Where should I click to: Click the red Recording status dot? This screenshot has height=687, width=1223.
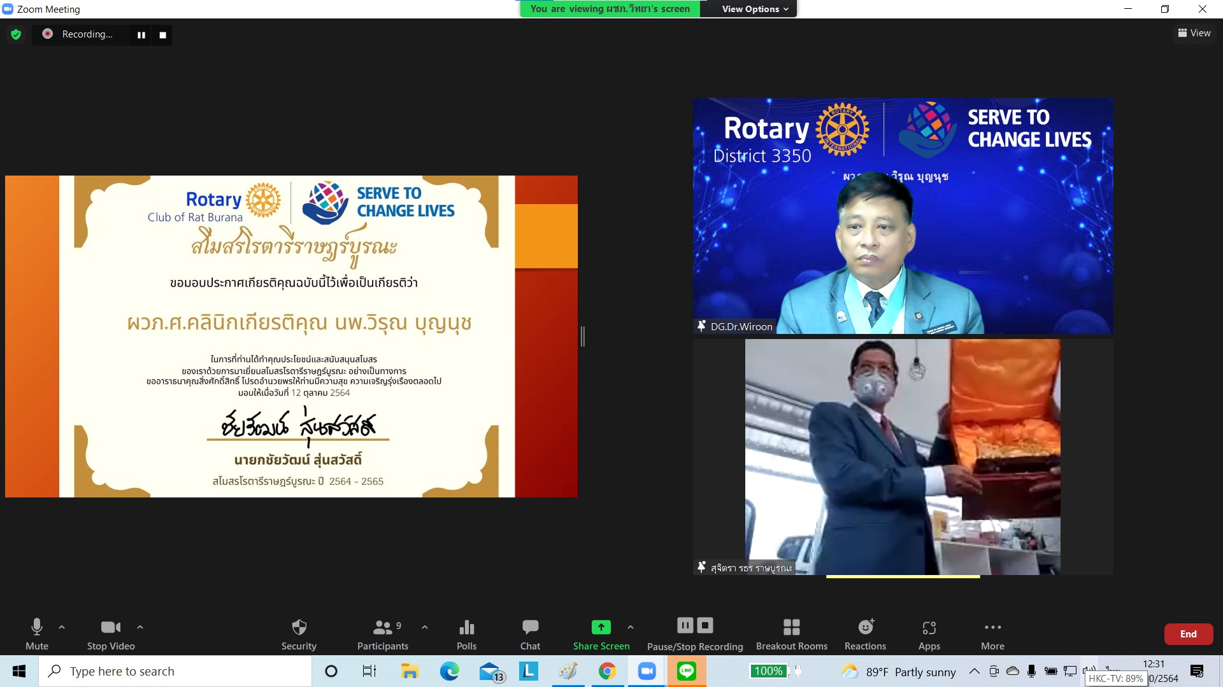48,34
